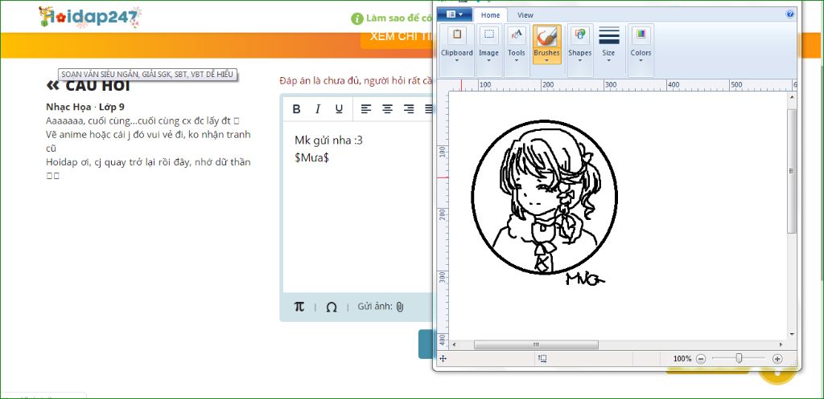Click the selection size icon in Paint status bar

point(542,359)
